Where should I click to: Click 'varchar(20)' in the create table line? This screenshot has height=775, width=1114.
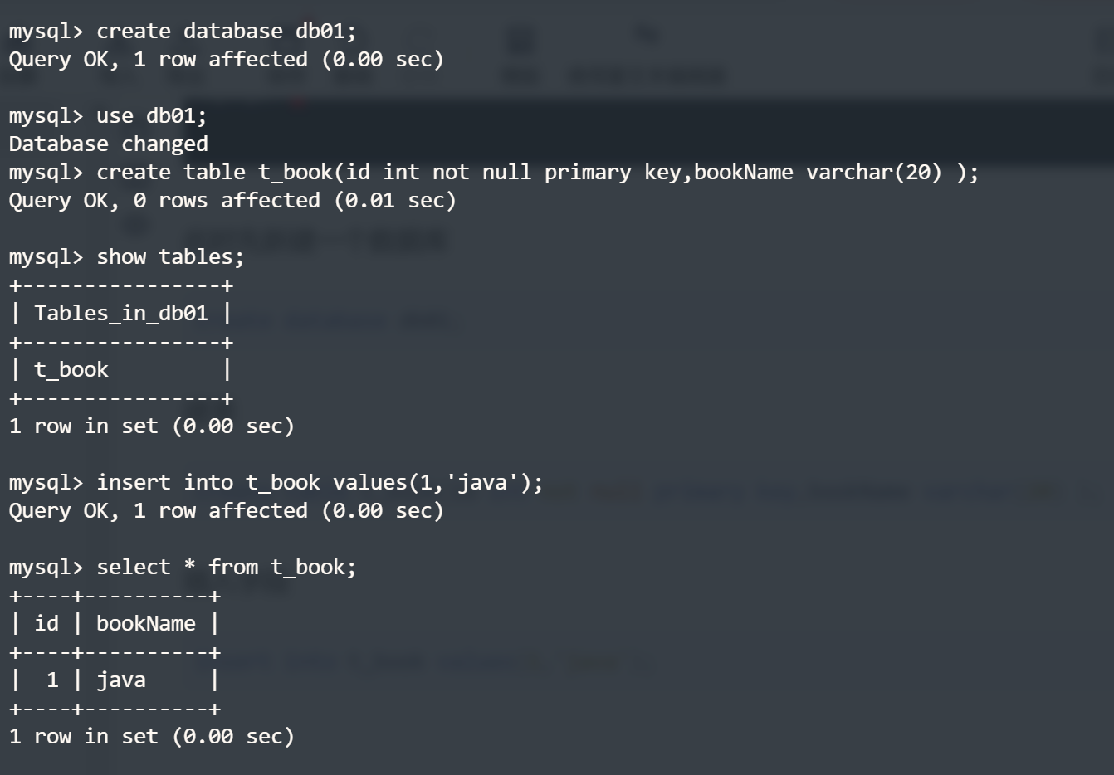point(873,173)
